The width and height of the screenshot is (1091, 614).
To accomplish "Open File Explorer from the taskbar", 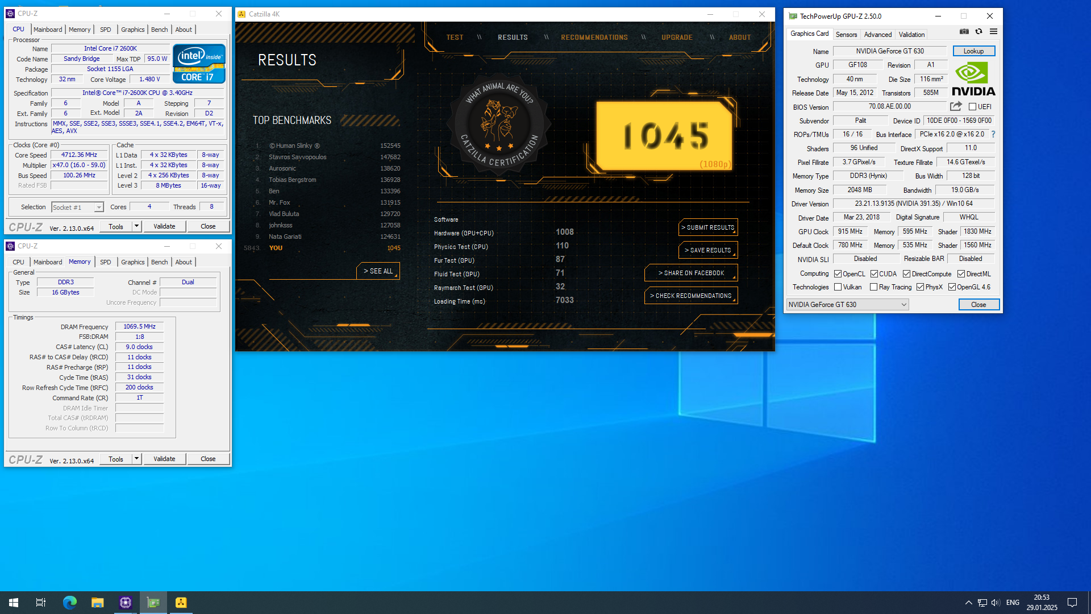I will point(97,603).
